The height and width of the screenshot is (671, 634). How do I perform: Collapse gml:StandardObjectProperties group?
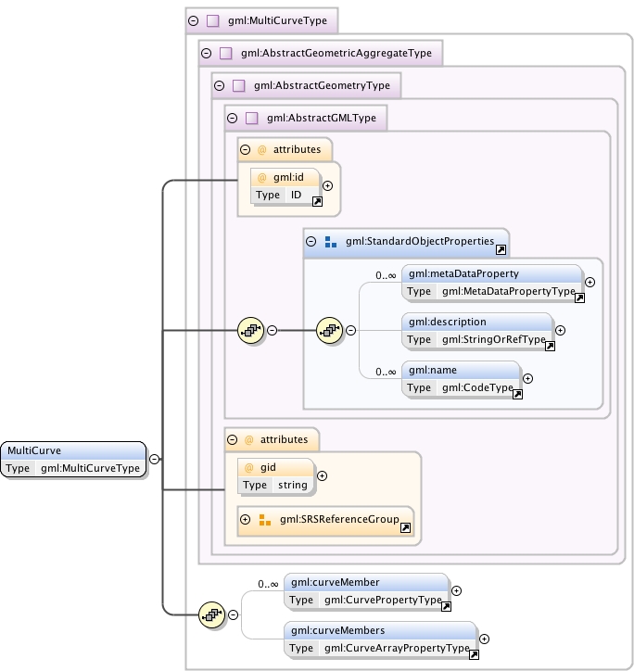click(x=311, y=241)
